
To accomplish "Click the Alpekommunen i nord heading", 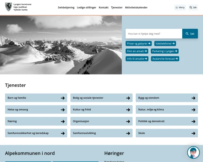I will pyautogui.click(x=30, y=153).
